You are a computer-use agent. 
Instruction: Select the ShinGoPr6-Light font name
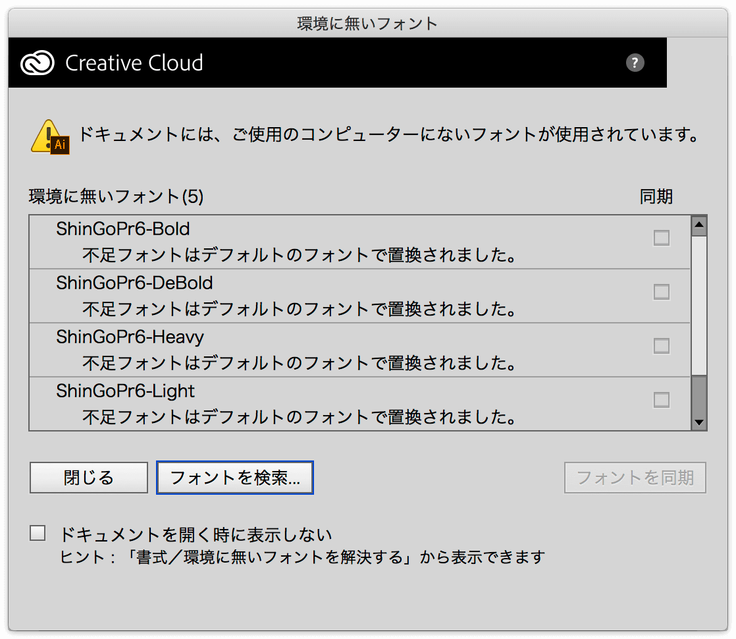click(x=125, y=391)
